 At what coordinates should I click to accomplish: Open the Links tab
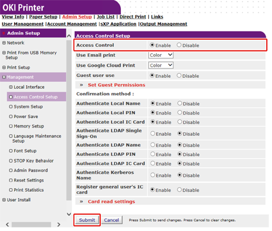[157, 17]
